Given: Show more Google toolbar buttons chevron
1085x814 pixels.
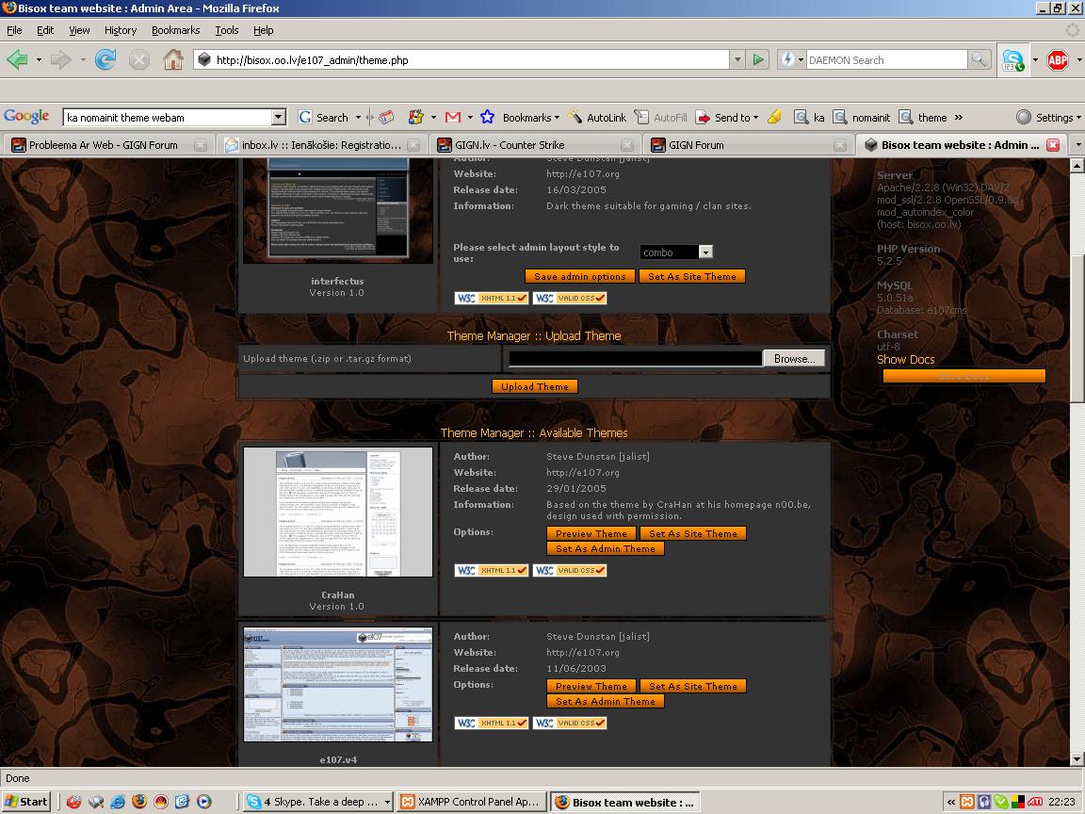Looking at the screenshot, I should tap(959, 118).
